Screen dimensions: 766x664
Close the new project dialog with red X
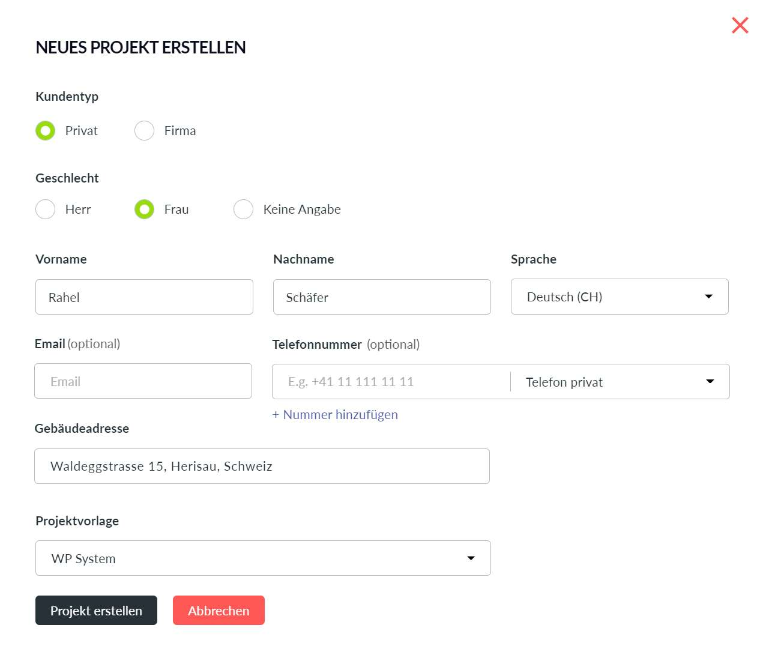(x=740, y=25)
